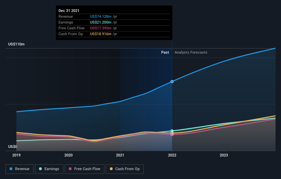Viewport: 281px width, 179px height.
Task: Click the blue Revenue data point marker
Action: click(172, 82)
